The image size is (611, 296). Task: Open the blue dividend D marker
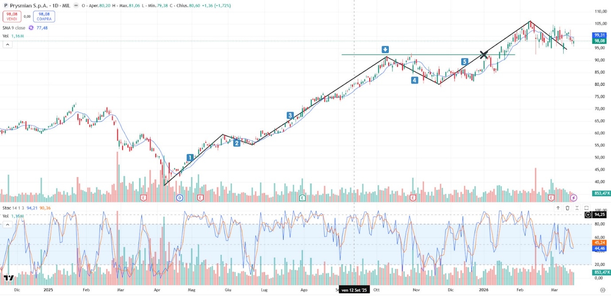coord(180,197)
